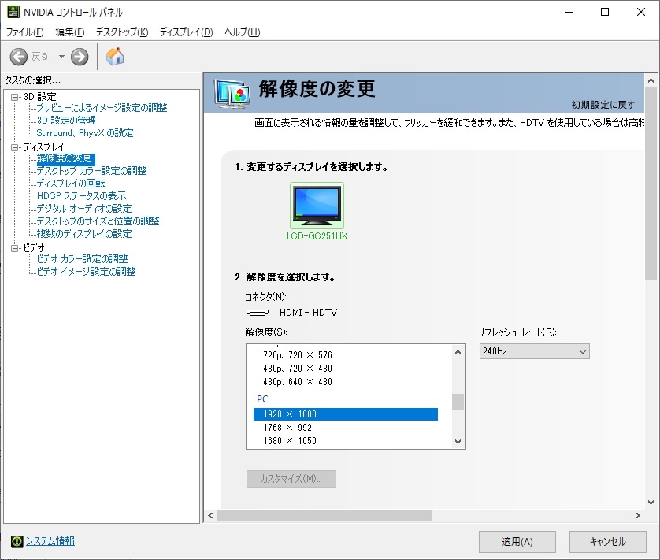Click the カスタマイズ(M)... button
This screenshot has height=560, width=660.
coord(291,479)
